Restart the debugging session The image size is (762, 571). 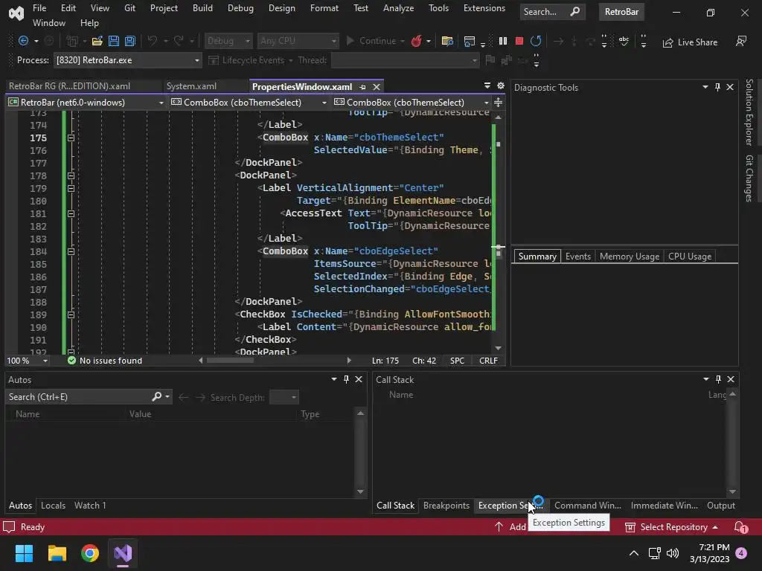coord(536,42)
